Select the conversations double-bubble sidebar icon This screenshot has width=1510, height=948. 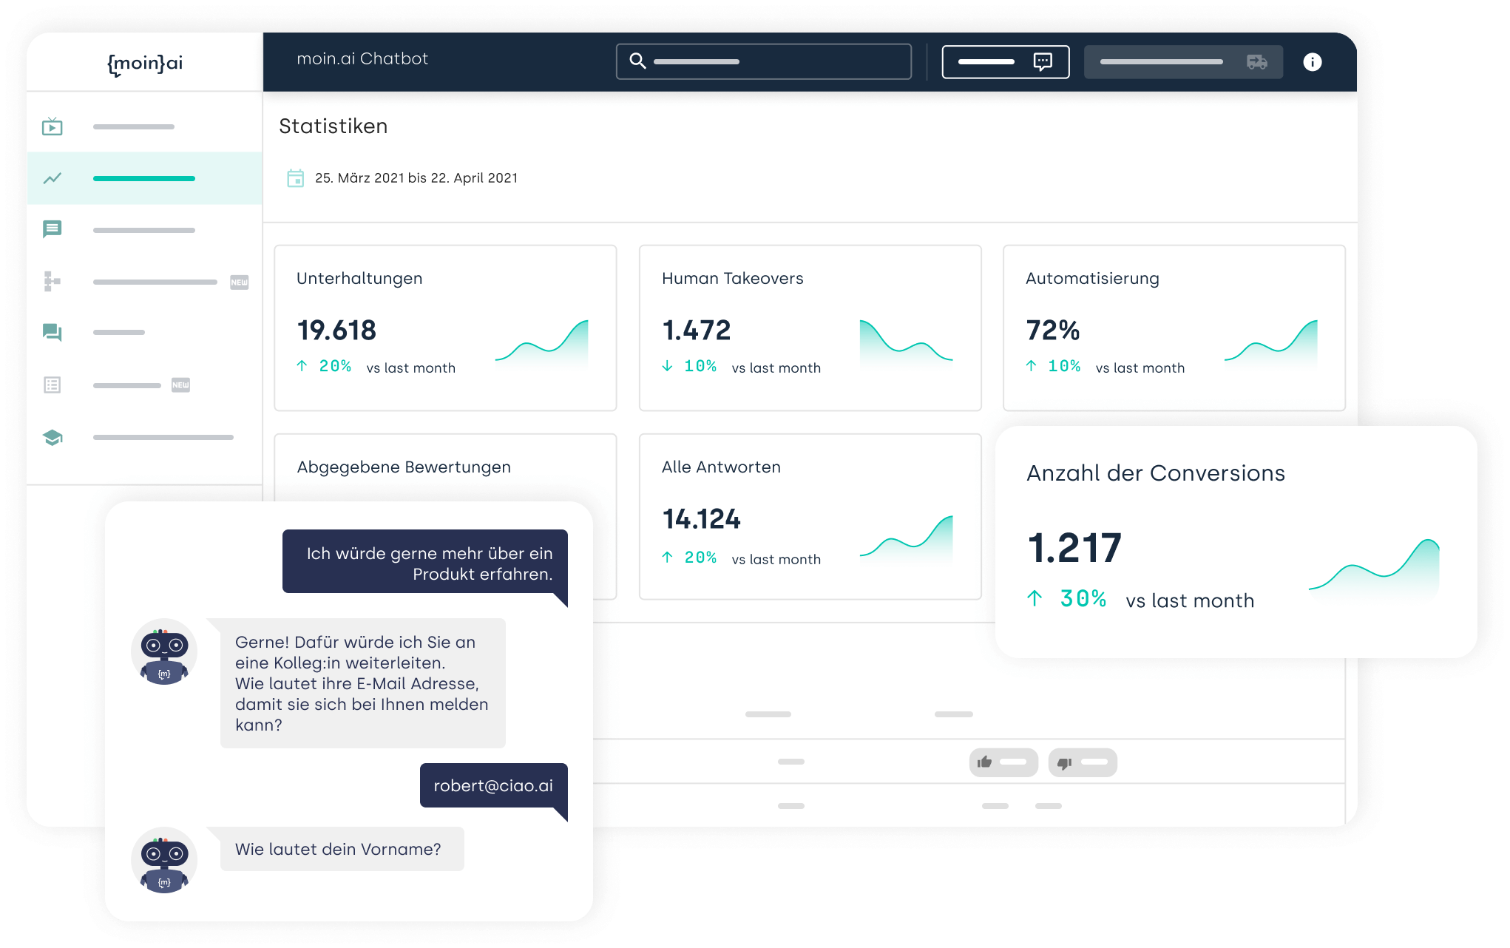52,332
